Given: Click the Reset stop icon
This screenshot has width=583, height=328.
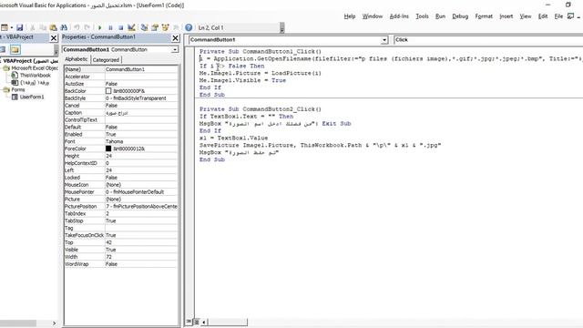Looking at the screenshot, I should coord(121,27).
